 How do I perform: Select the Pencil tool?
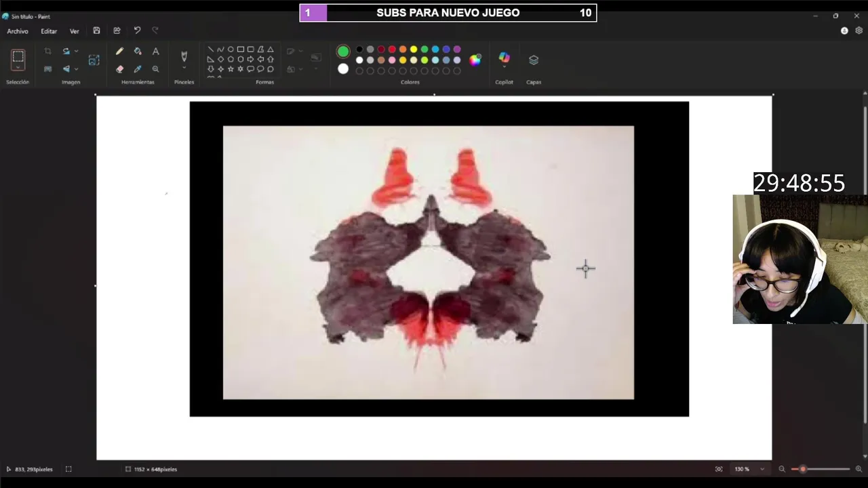click(119, 52)
